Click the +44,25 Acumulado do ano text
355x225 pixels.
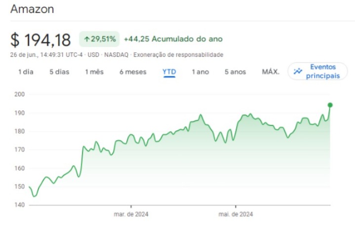click(x=173, y=39)
